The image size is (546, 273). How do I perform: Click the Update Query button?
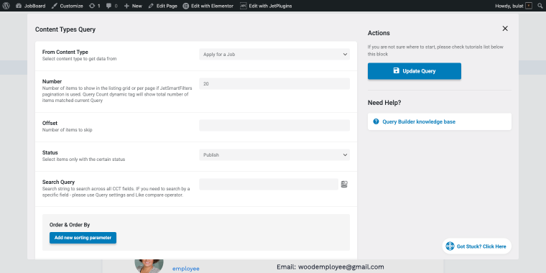coord(415,71)
